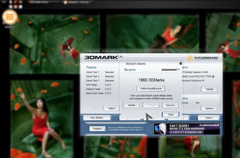Image resolution: width=240 pixels, height=158 pixels.
Task: Click the ATI Mobility Radeon X1400 text
Action: click(195, 72)
